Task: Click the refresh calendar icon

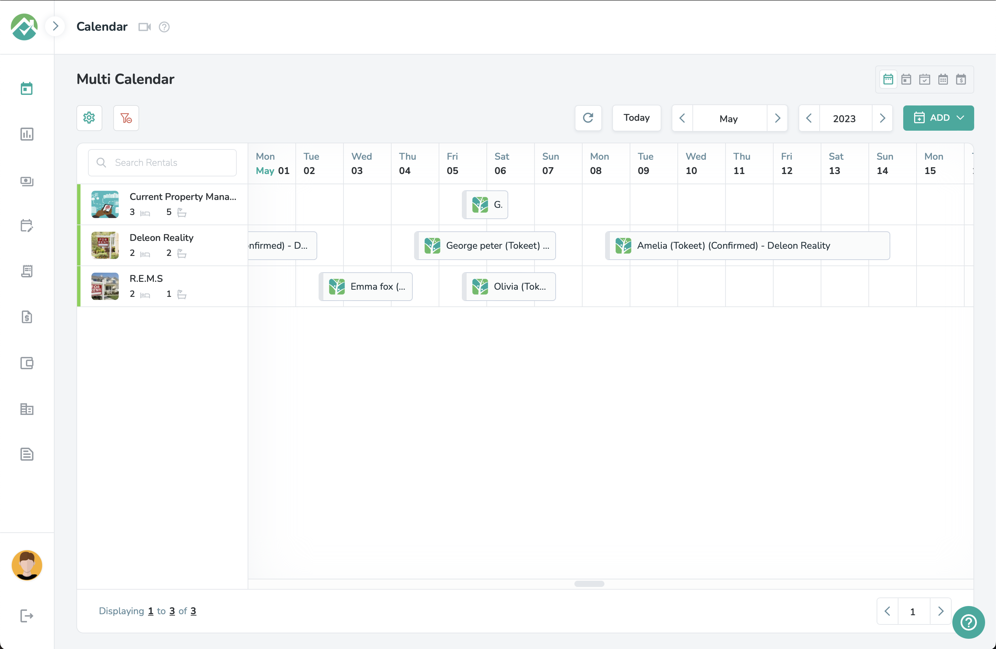Action: (x=588, y=118)
